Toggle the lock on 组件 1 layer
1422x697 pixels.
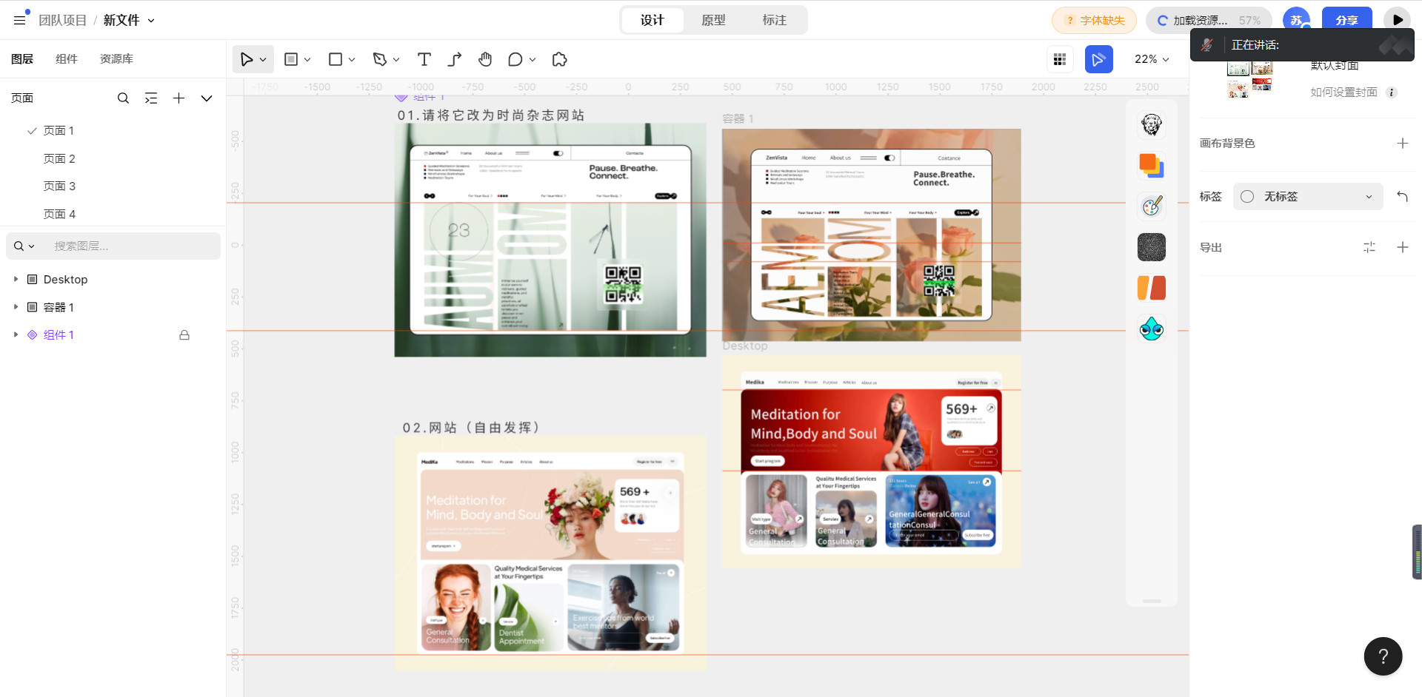(184, 335)
